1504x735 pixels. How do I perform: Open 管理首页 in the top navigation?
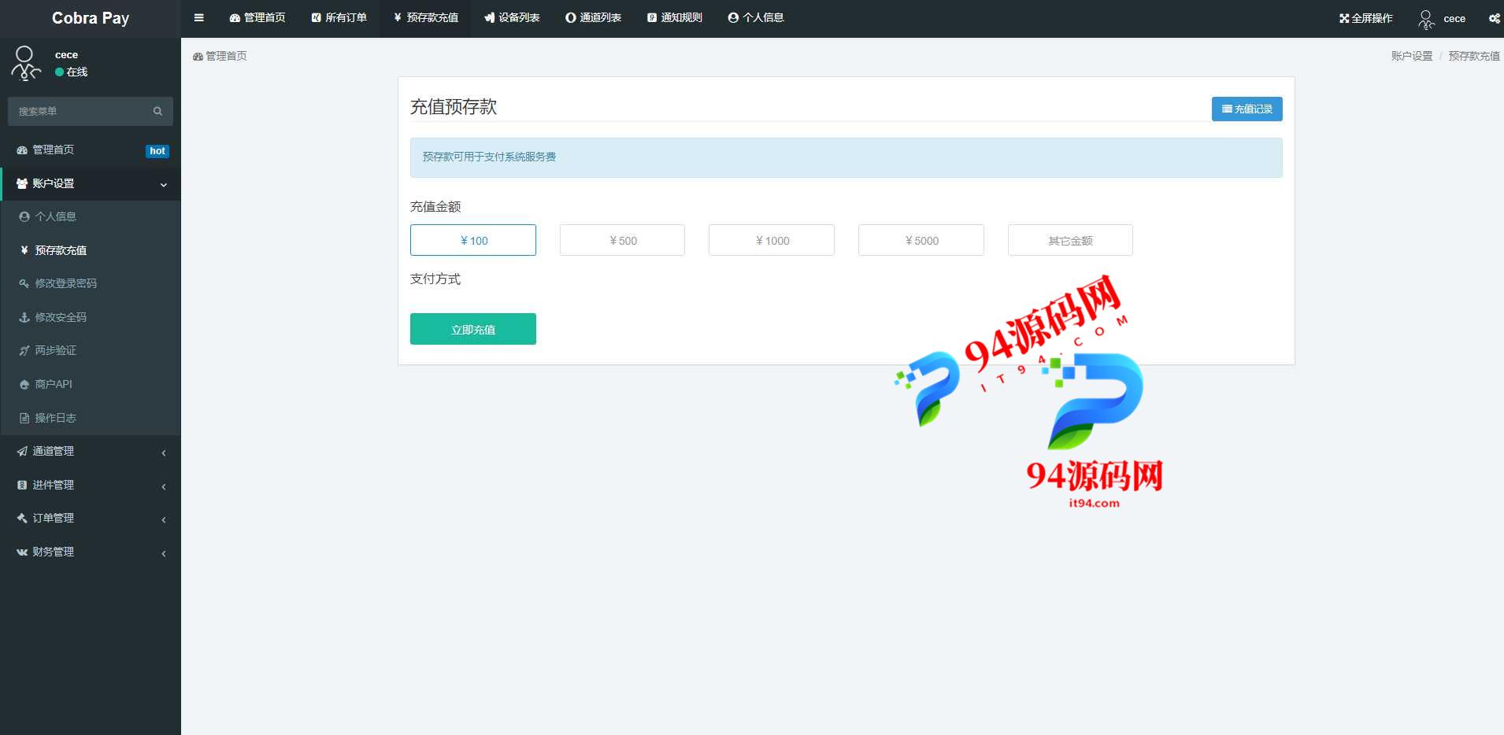tap(257, 18)
